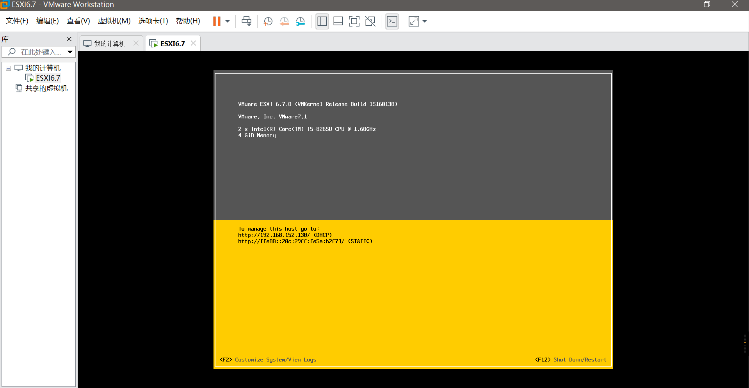This screenshot has height=388, width=749.
Task: Collapse the 我的计算机 tree node
Action: (8, 68)
